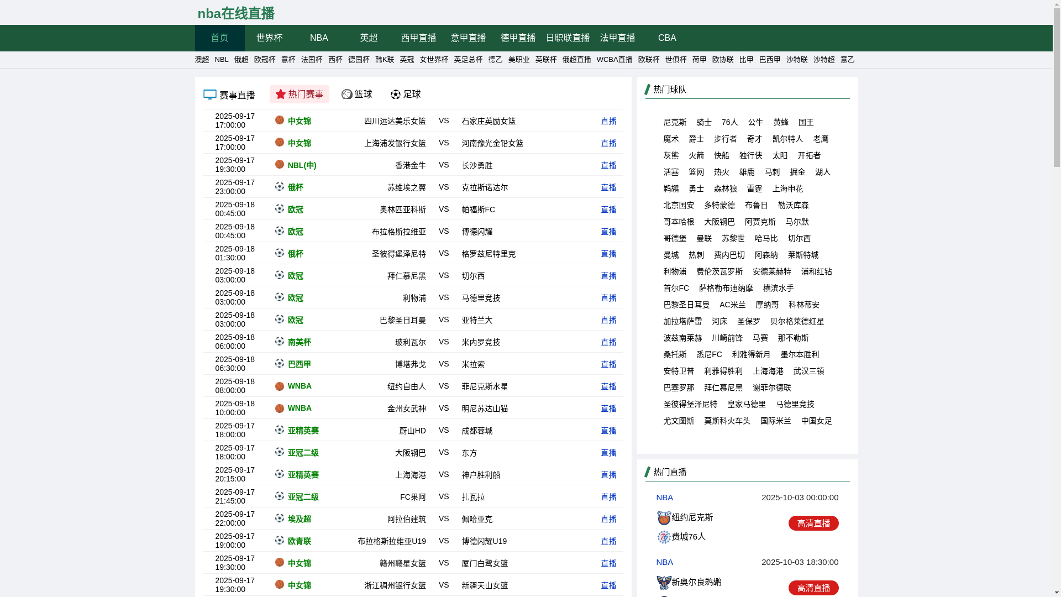Open the 首页 navigation tab
The height and width of the screenshot is (597, 1061).
point(219,38)
